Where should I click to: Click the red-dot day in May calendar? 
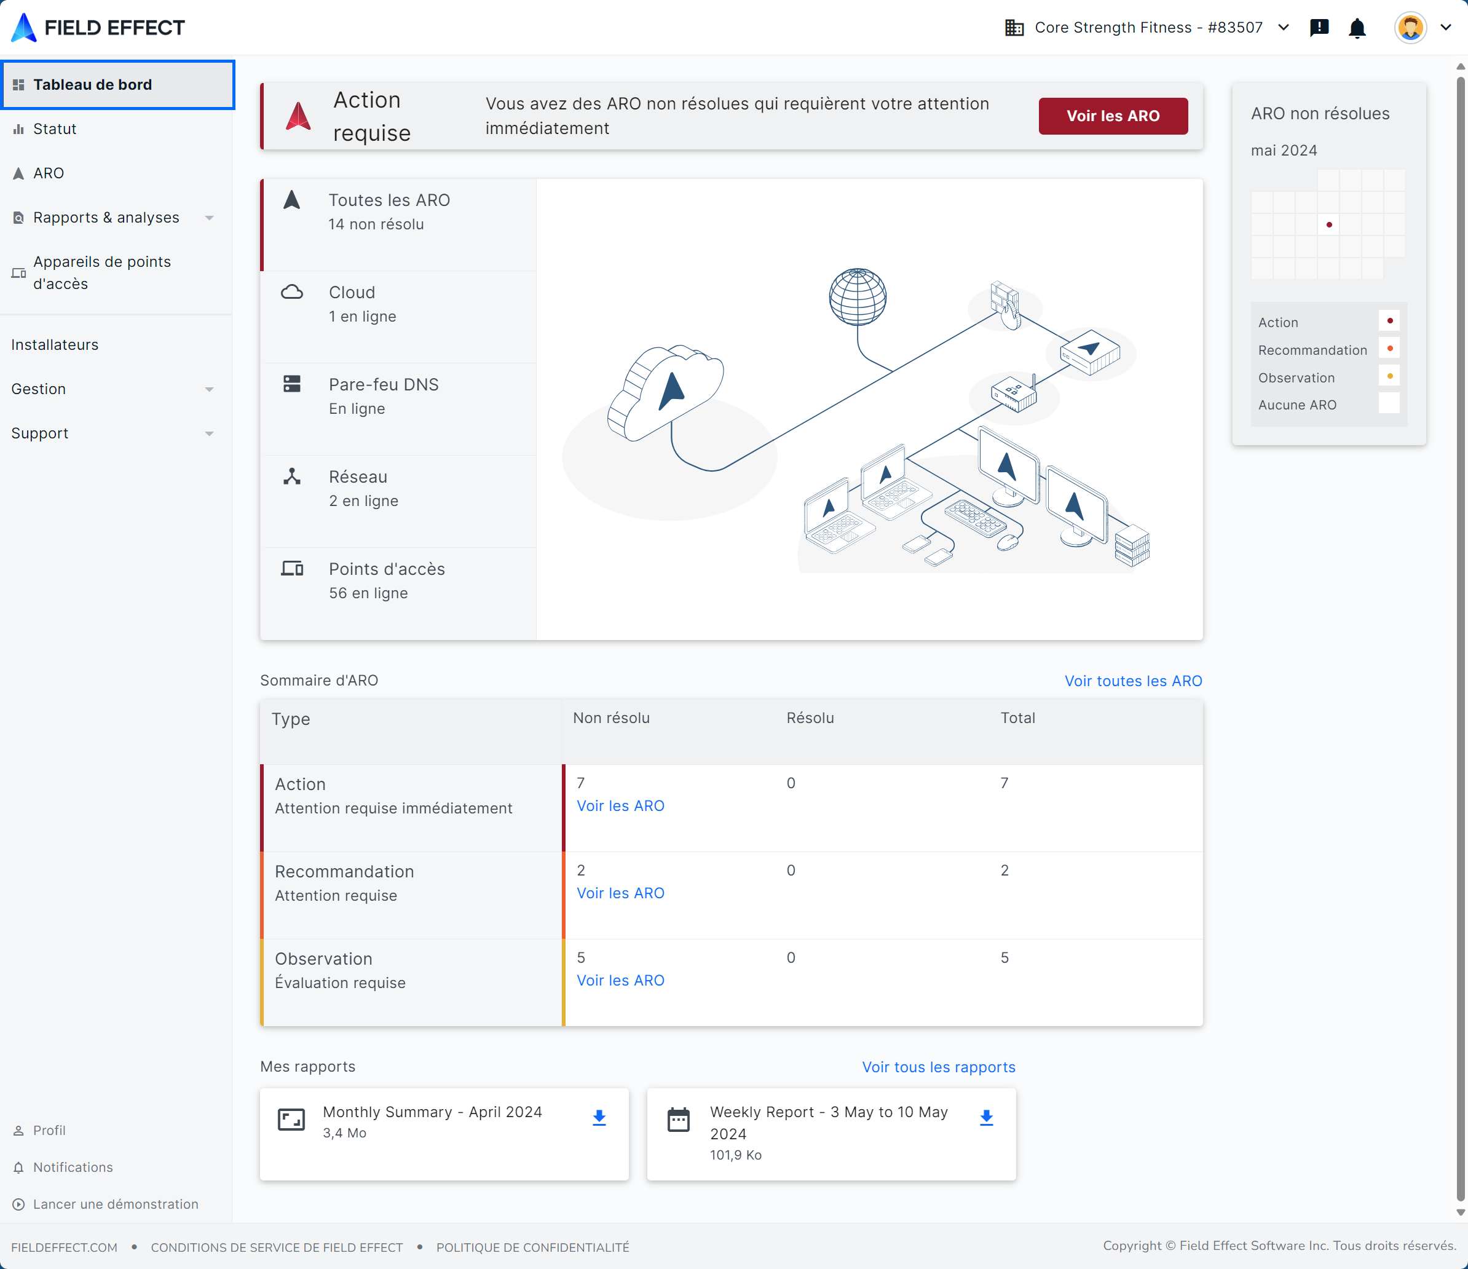[x=1328, y=224]
